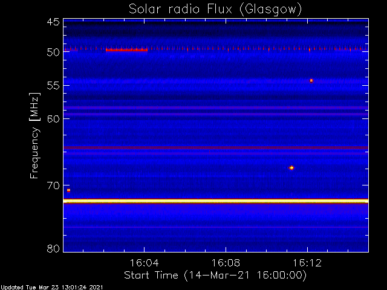Click the long red burst segment at 50 MHz
Image resolution: width=387 pixels, height=290 pixels.
pos(126,50)
